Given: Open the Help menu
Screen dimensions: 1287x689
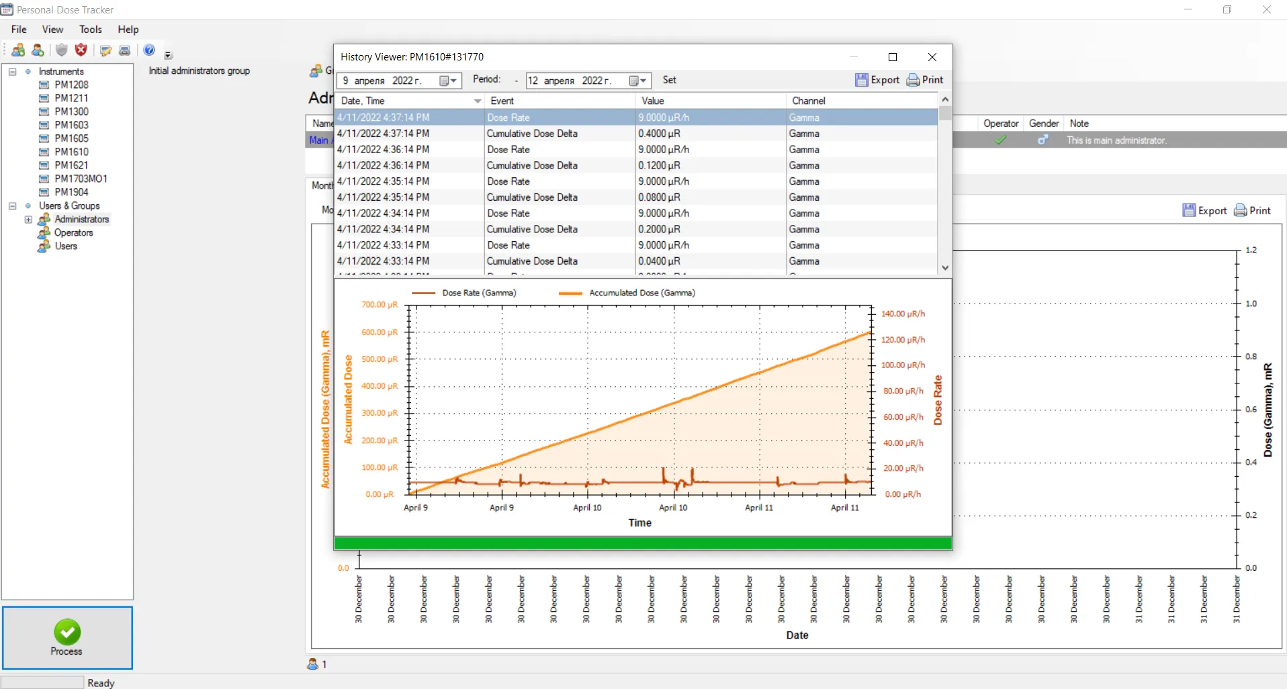Looking at the screenshot, I should 128,30.
